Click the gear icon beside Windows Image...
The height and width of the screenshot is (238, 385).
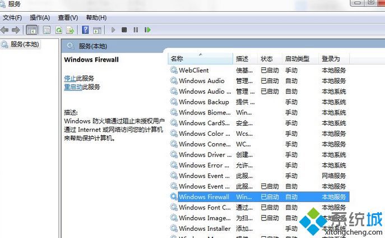click(174, 218)
